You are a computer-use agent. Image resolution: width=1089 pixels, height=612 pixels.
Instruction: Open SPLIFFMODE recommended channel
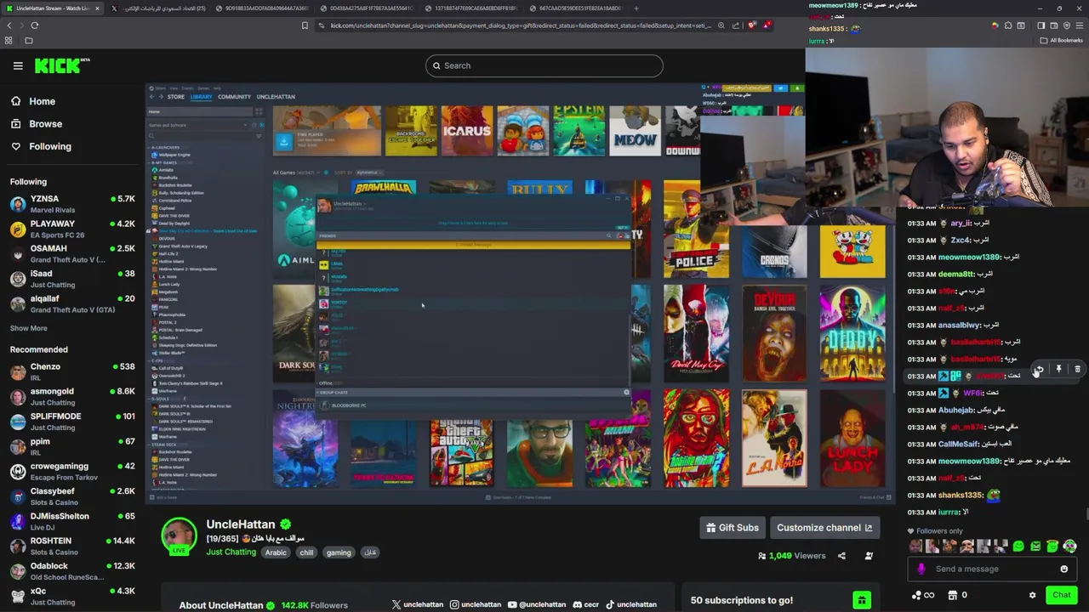72,422
